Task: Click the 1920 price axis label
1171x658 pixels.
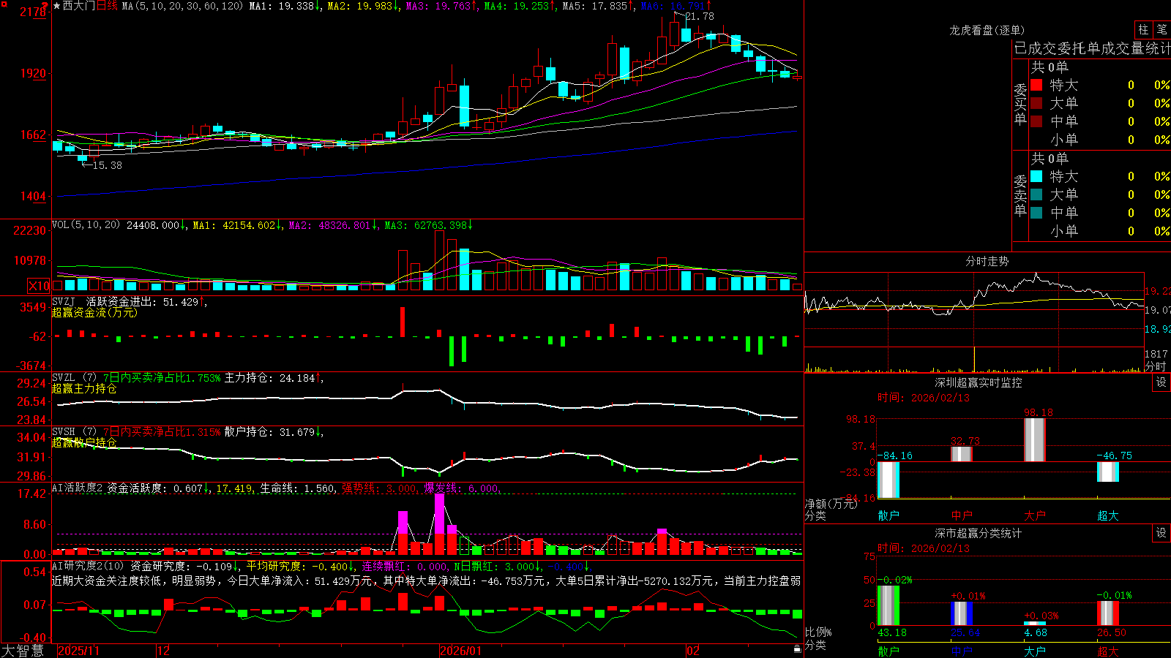Action: (32, 73)
